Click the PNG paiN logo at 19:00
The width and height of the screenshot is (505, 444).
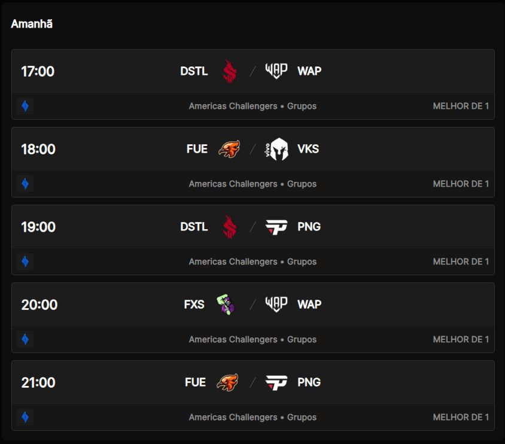(x=276, y=227)
